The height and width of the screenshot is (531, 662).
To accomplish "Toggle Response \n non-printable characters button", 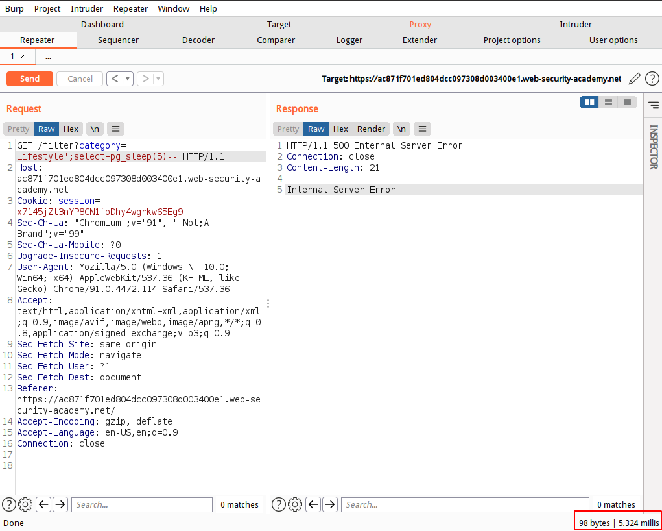I will pyautogui.click(x=401, y=129).
